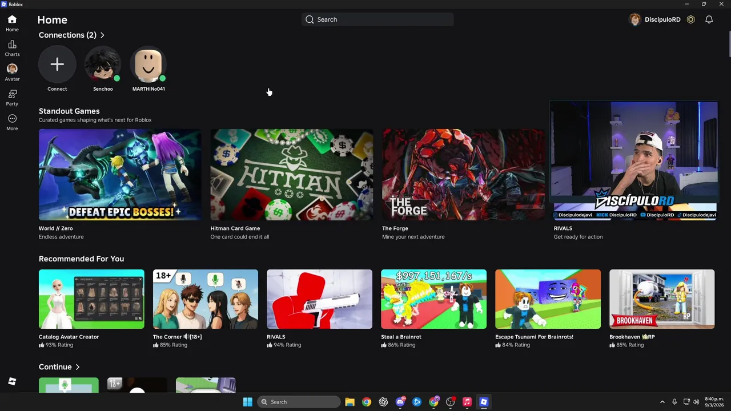Click the 'MARTHINo041' name label

point(148,89)
